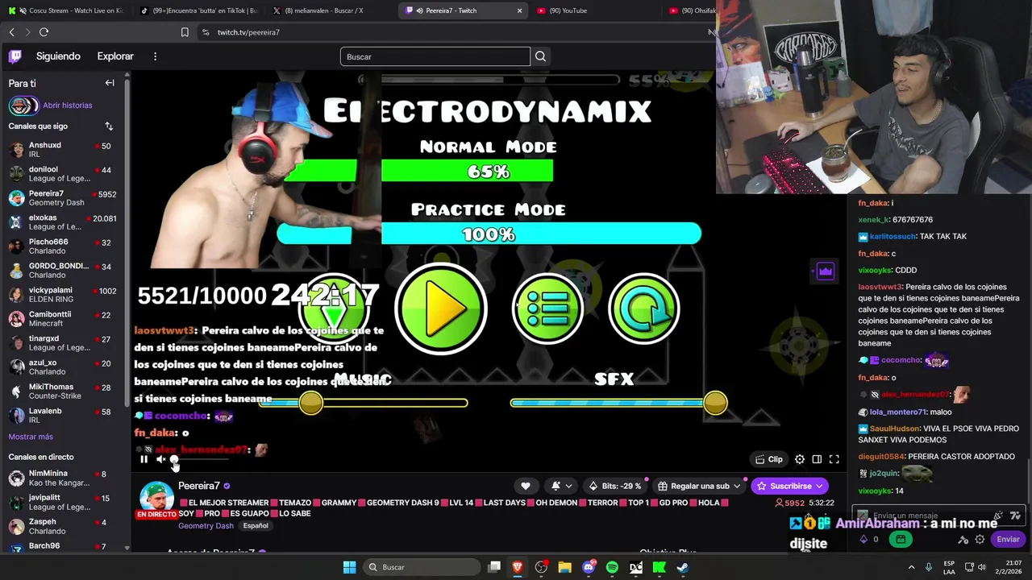The width and height of the screenshot is (1032, 580).
Task: Open File Explorer from taskbar
Action: pyautogui.click(x=564, y=567)
